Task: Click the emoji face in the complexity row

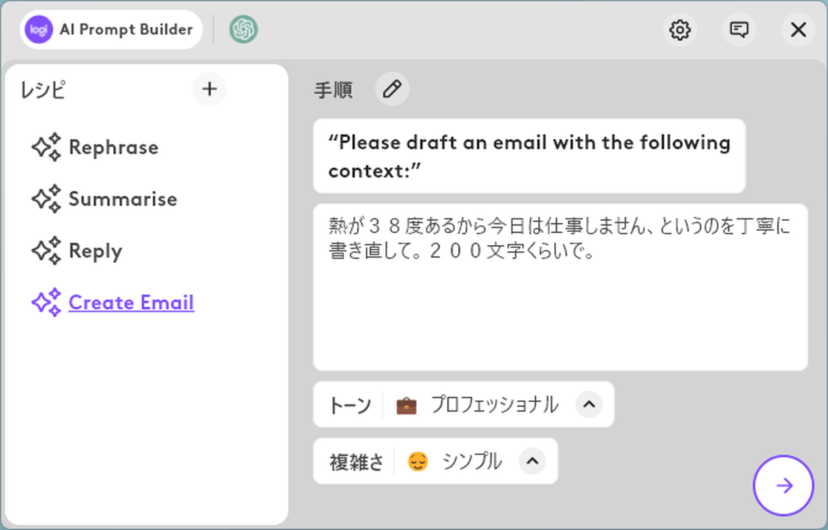Action: click(417, 462)
